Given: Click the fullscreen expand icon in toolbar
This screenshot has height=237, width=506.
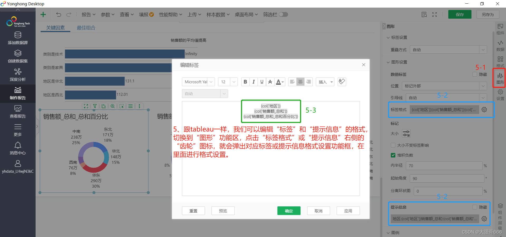Looking at the screenshot, I should 435,15.
